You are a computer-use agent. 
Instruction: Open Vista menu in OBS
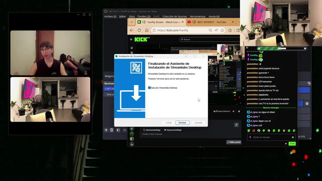(132, 17)
